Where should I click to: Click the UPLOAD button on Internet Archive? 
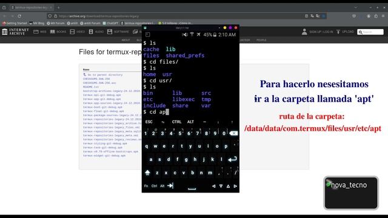click(x=345, y=31)
